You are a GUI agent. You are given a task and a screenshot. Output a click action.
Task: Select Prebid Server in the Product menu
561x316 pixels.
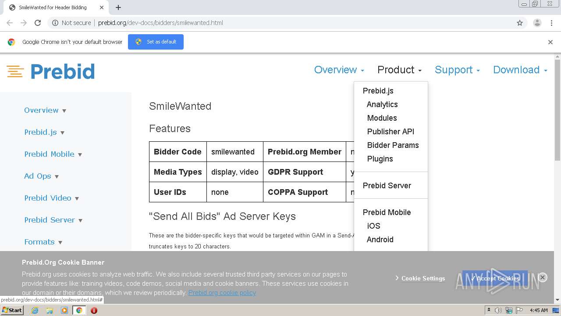tap(387, 186)
